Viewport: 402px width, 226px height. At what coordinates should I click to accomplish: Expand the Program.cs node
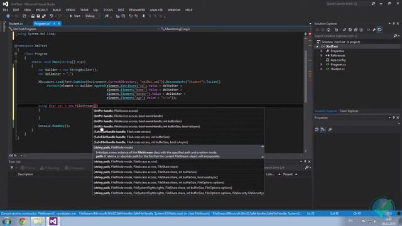pos(321,65)
